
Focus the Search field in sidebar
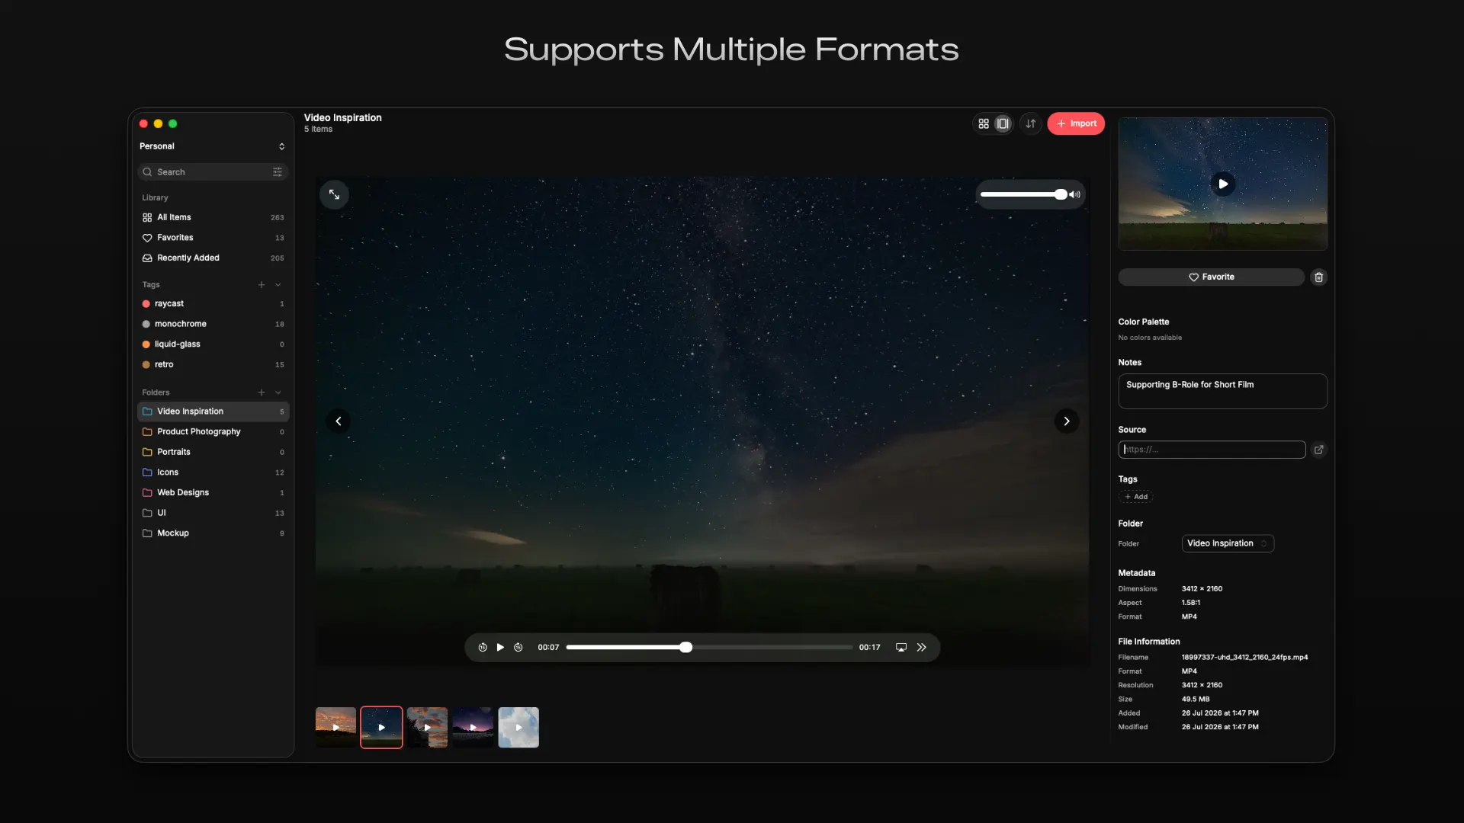(213, 172)
